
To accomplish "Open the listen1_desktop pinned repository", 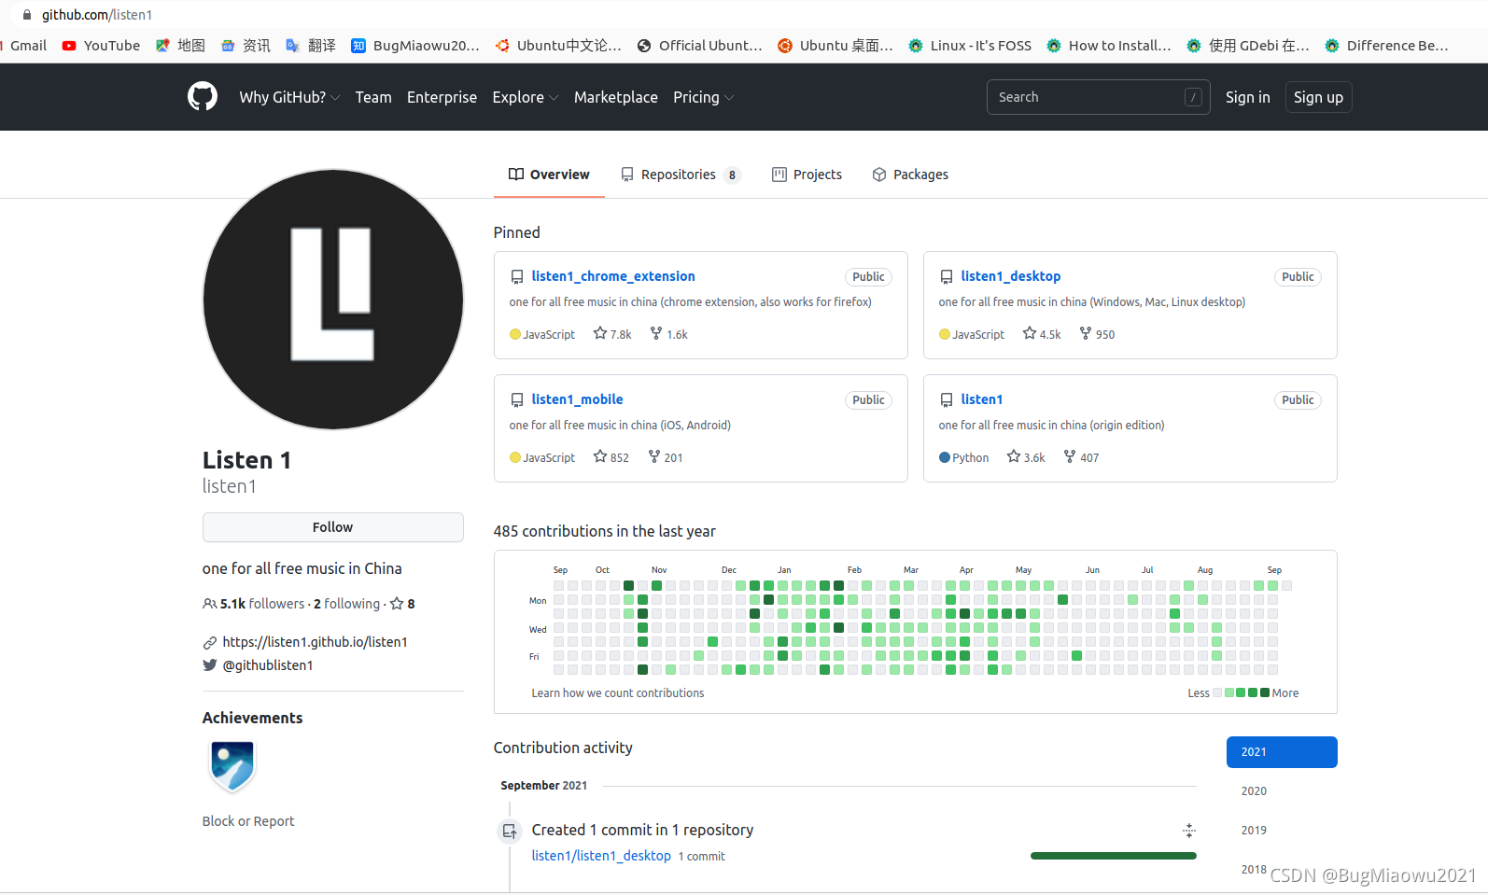I will tap(1011, 276).
